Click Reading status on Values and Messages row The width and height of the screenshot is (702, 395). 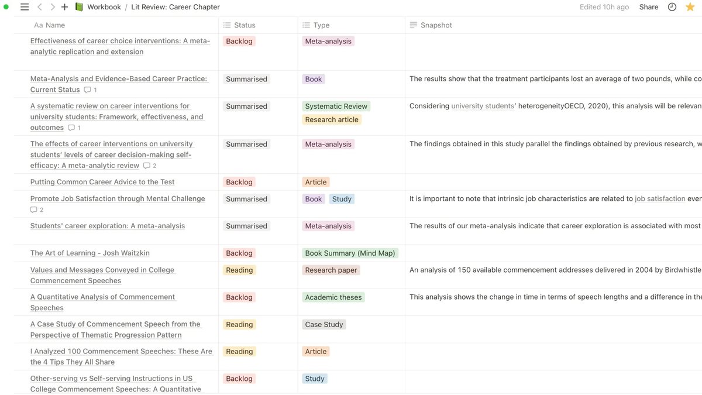[239, 270]
